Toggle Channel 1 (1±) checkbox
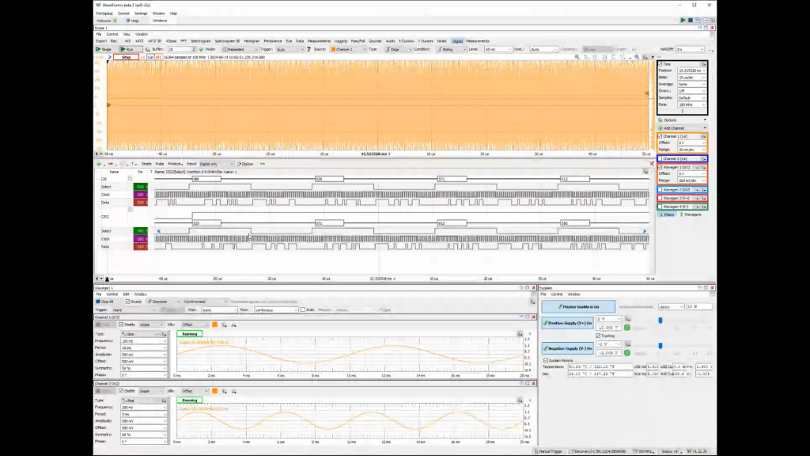Screen dimensions: 810x456 tap(660, 136)
